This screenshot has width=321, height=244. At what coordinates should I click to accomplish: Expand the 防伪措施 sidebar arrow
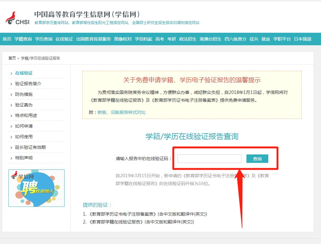coord(11,95)
